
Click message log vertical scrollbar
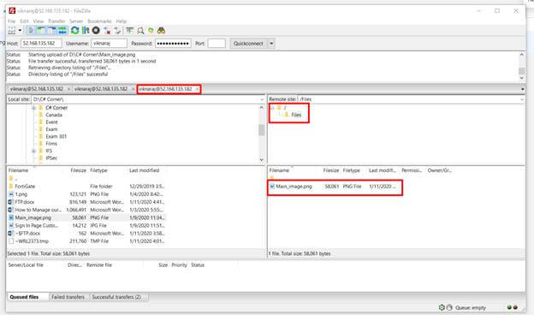(x=521, y=67)
